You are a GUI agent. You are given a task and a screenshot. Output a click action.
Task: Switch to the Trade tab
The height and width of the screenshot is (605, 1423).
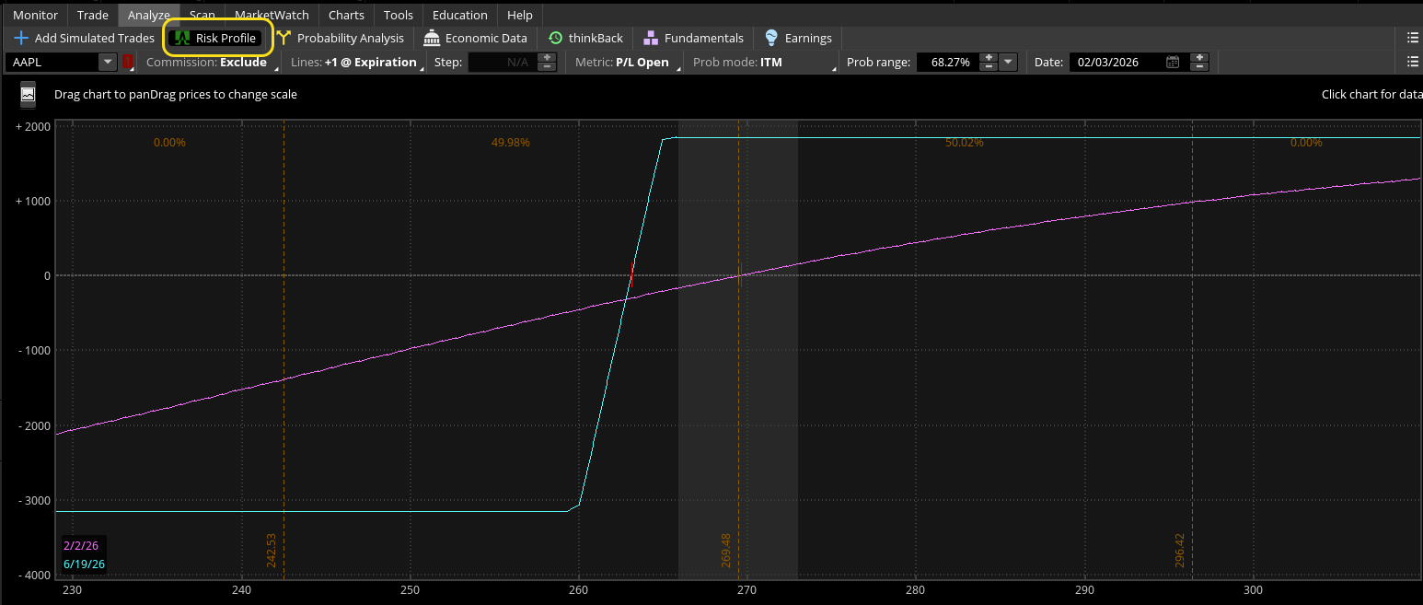pyautogui.click(x=92, y=14)
